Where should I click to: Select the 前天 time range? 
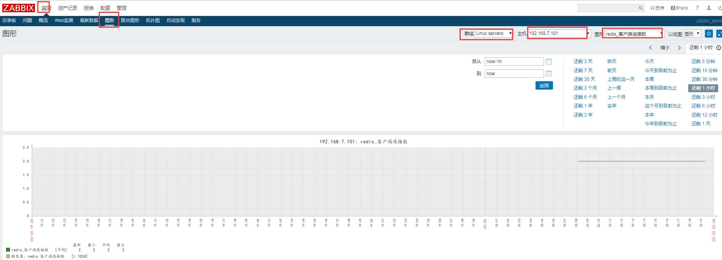pos(612,71)
